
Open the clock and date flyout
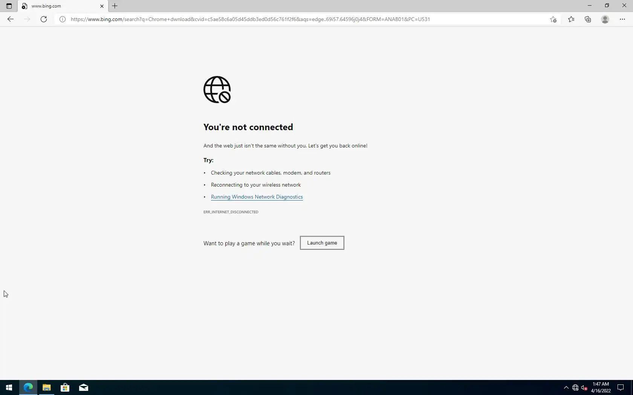click(601, 387)
